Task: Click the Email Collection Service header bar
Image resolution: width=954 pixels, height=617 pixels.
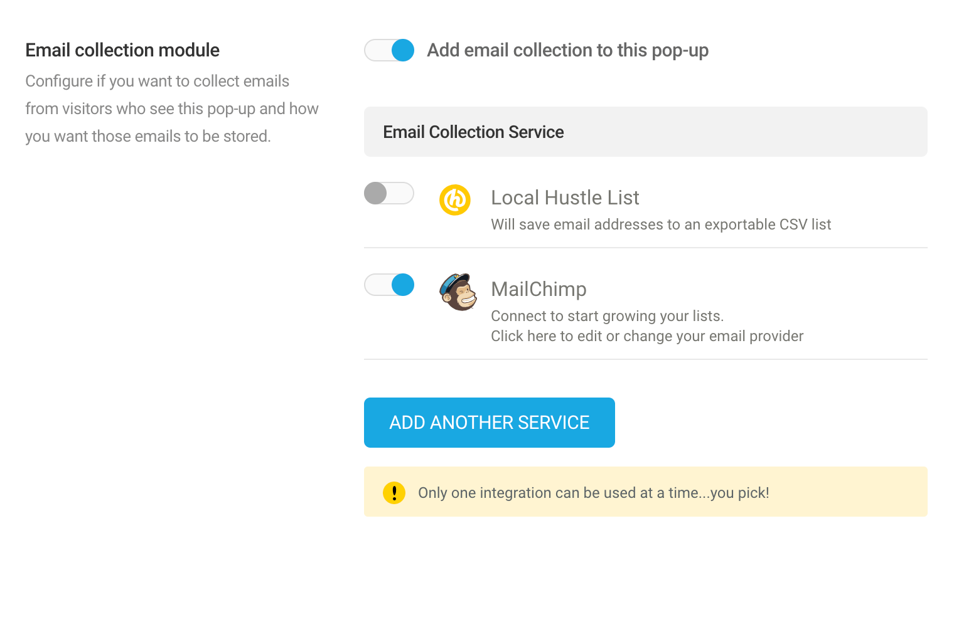Action: [x=645, y=132]
